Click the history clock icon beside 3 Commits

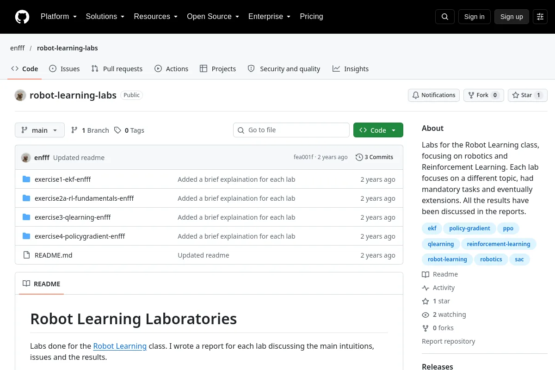(359, 157)
